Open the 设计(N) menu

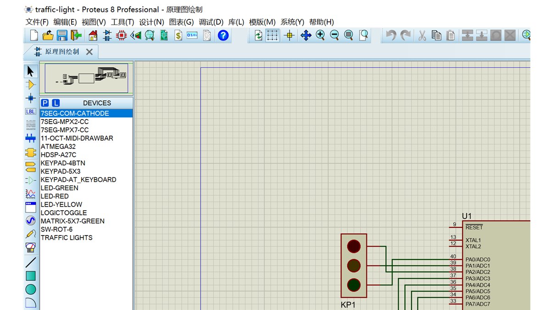click(x=152, y=22)
